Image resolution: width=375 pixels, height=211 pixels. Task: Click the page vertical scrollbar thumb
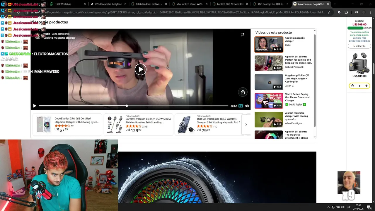(374, 69)
